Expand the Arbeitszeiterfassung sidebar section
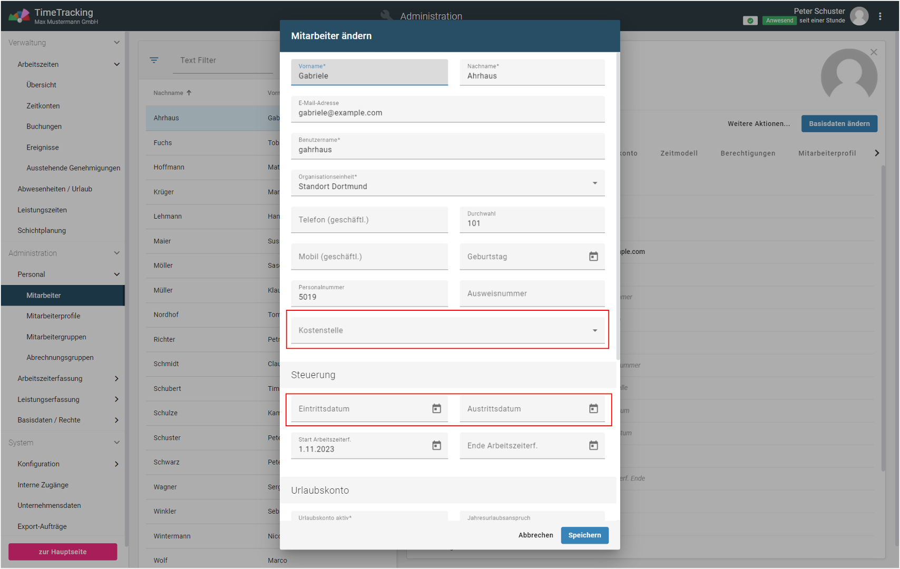900x569 pixels. click(x=116, y=378)
